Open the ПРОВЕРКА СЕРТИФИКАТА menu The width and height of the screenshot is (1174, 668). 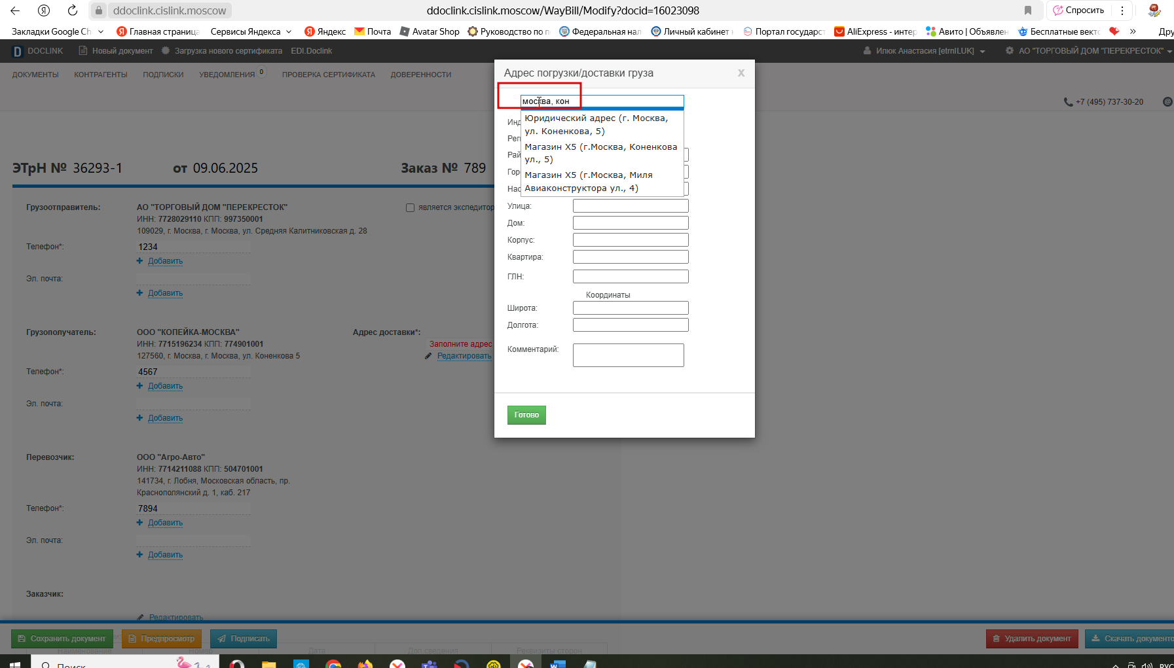point(329,75)
